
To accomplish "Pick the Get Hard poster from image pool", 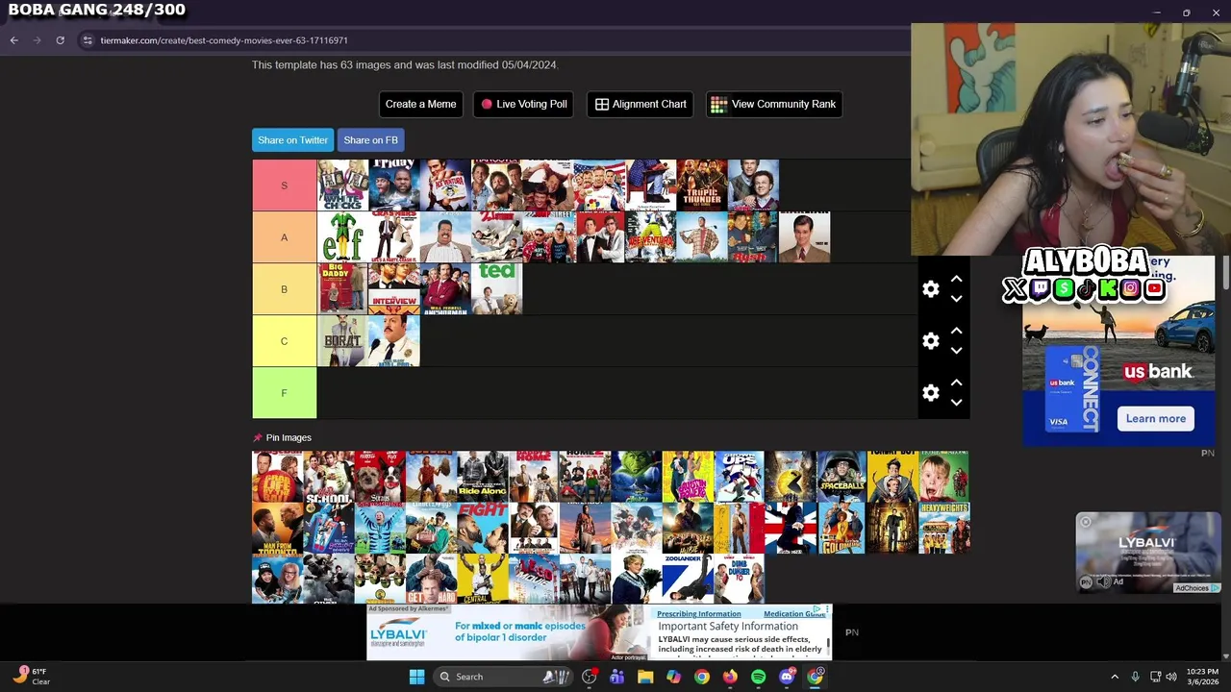I will 432,580.
